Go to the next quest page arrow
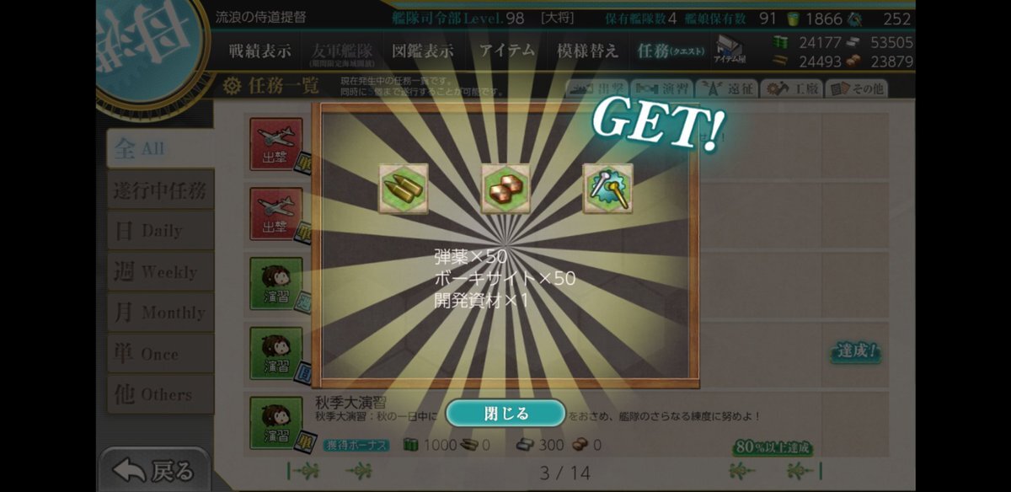Viewport: 1011px width, 492px height. click(x=742, y=472)
